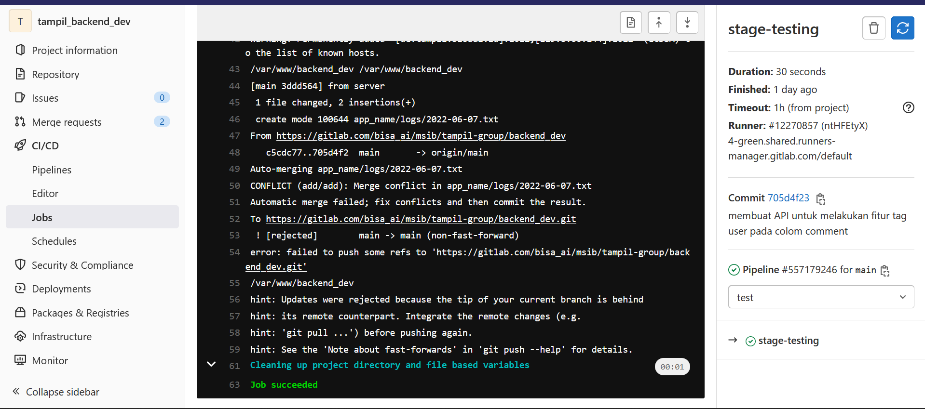Open the test stage dropdown

pyautogui.click(x=821, y=297)
